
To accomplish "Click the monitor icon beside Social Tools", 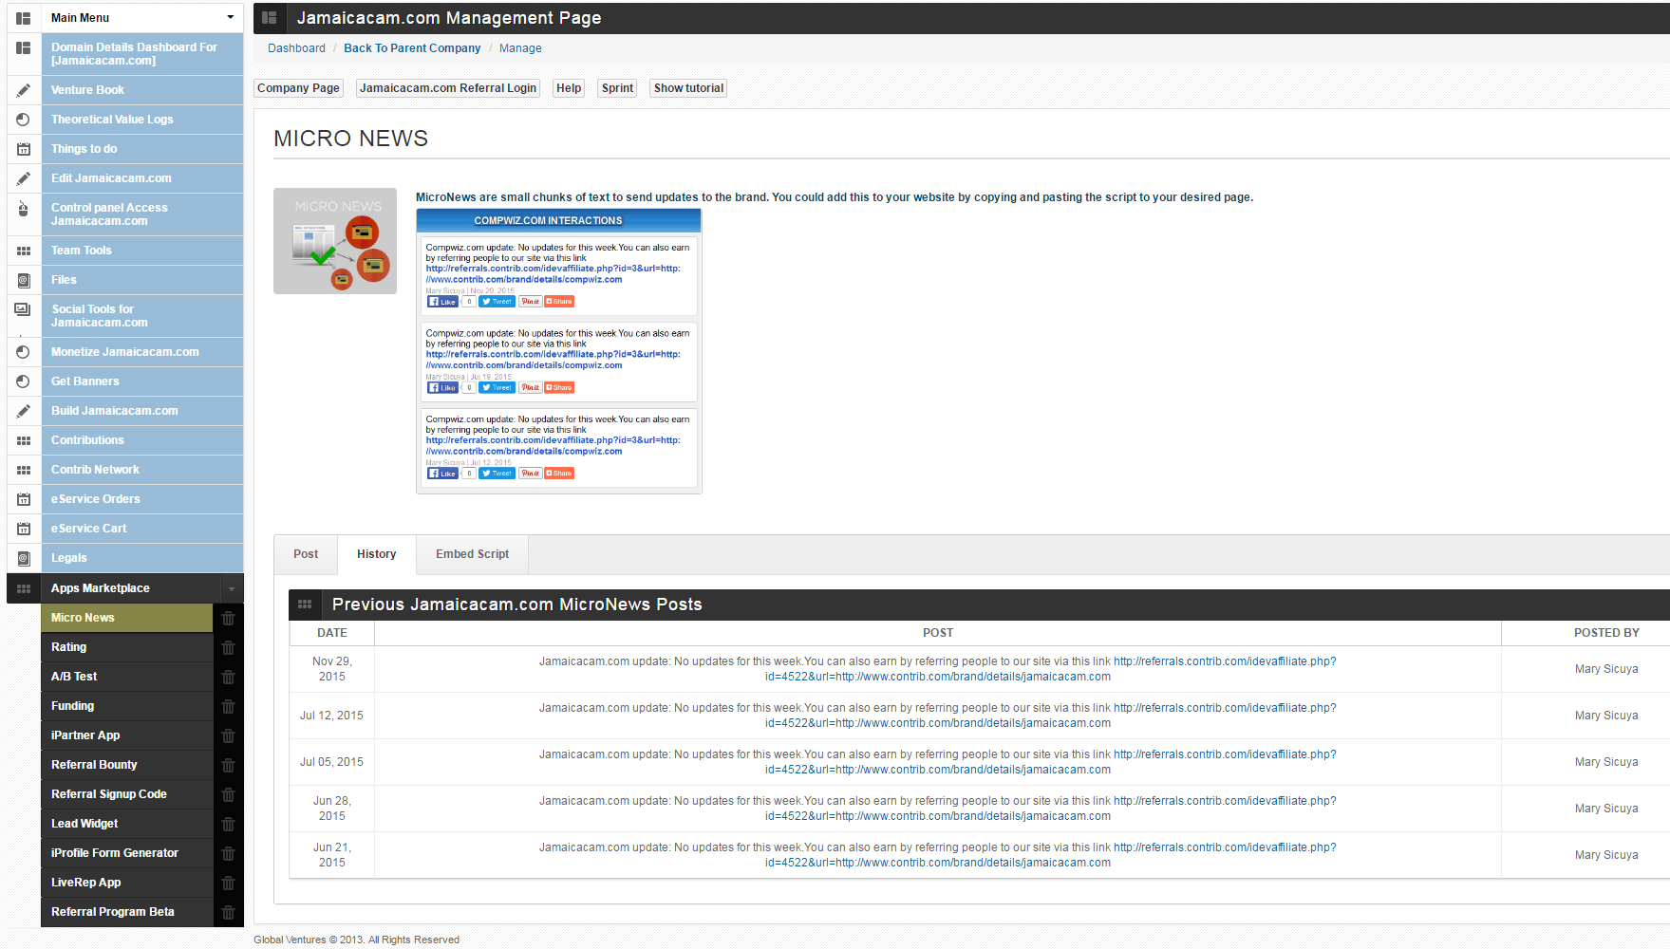I will (x=24, y=309).
